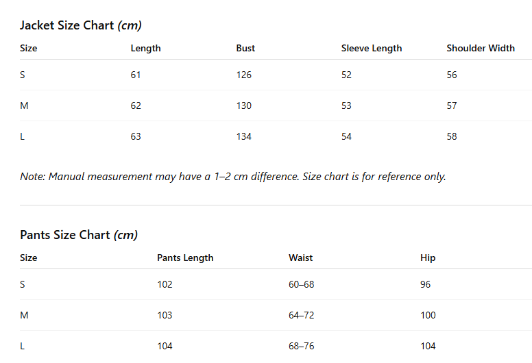
Task: Select the Bust column header
Action: point(245,48)
